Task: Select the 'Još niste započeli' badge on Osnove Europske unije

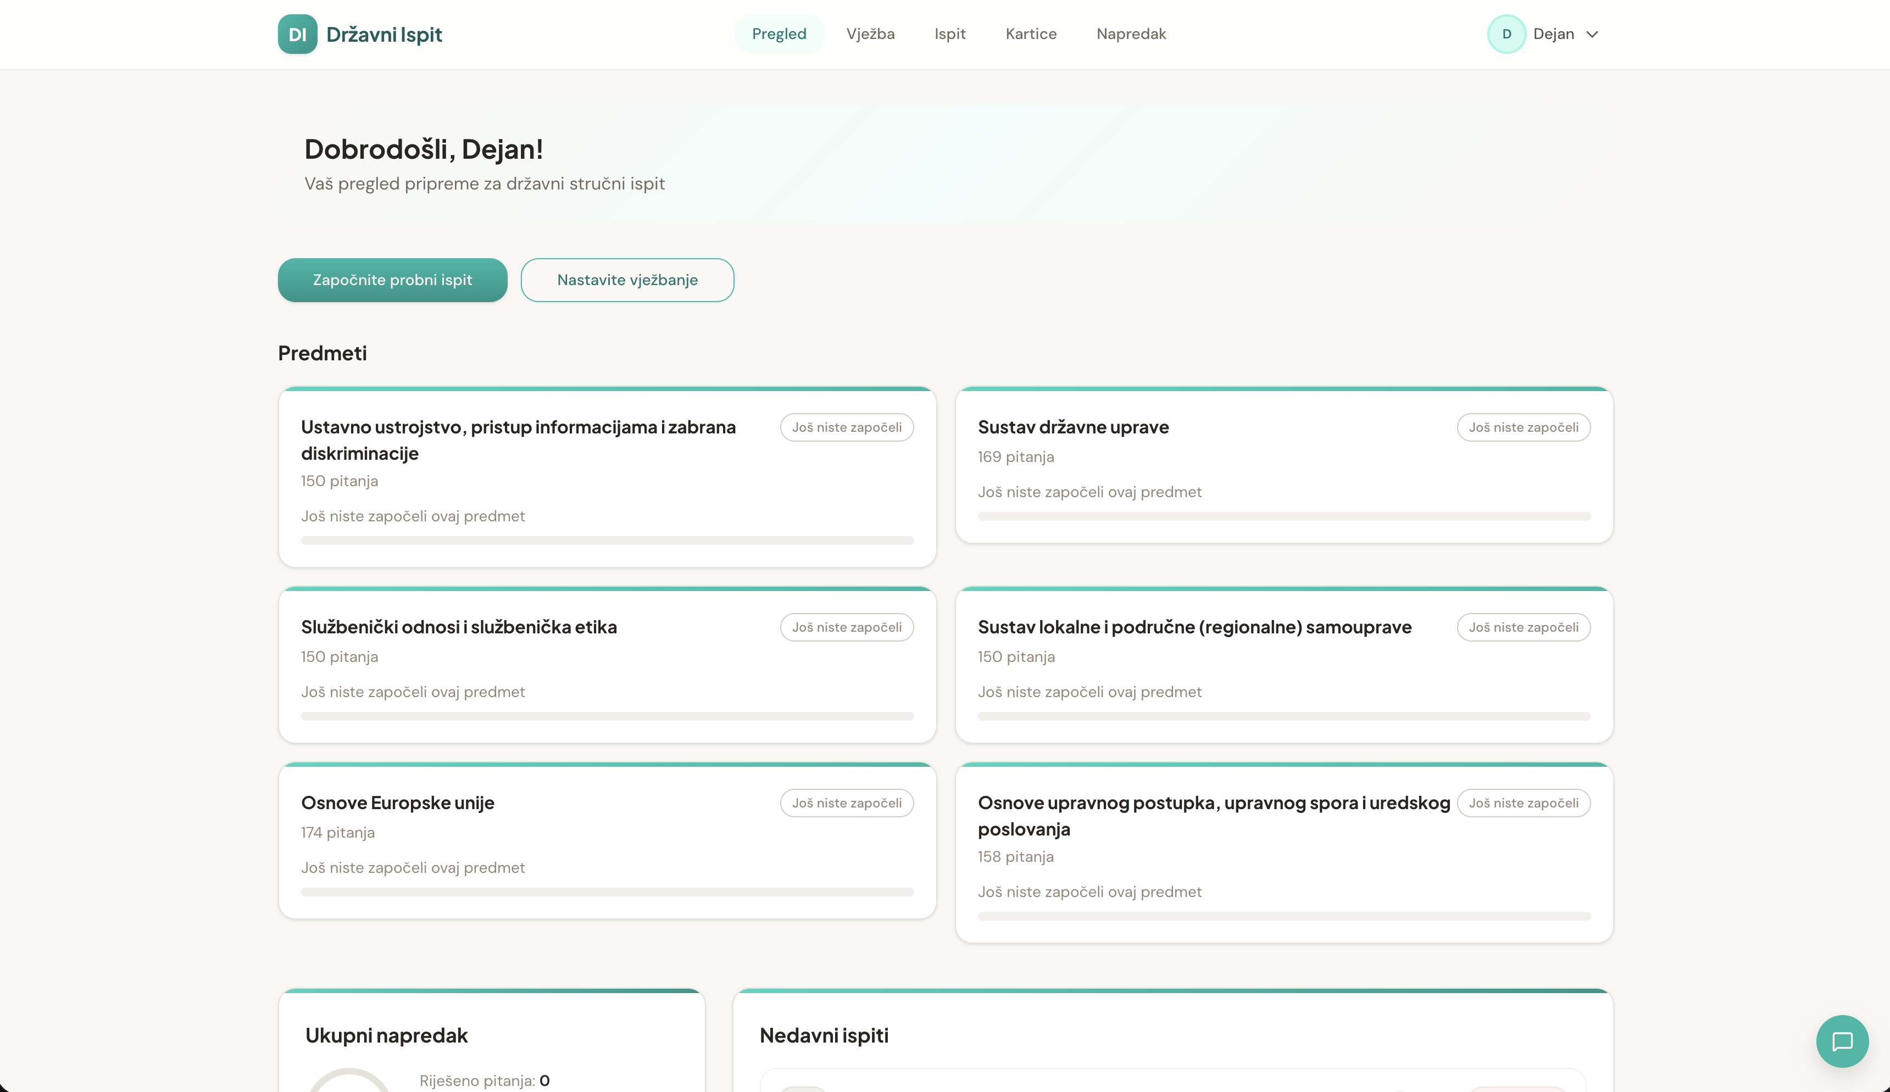Action: coord(846,803)
